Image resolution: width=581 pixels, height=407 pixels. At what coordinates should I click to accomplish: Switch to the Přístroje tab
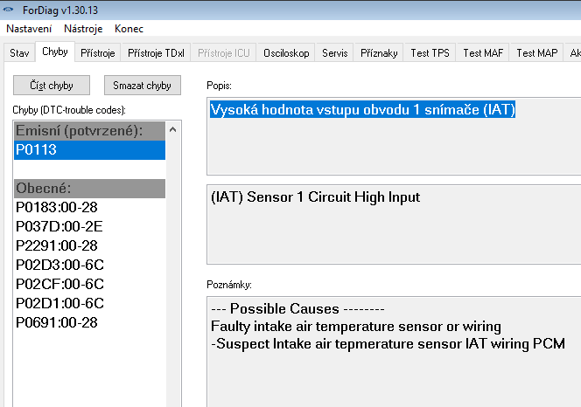click(x=97, y=53)
